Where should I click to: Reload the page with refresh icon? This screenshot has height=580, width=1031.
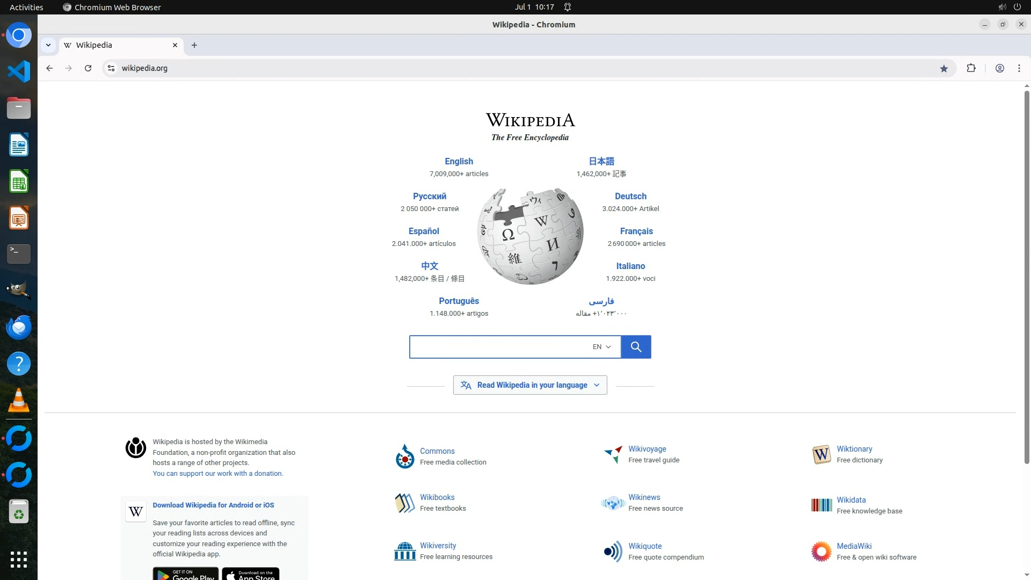pos(88,68)
